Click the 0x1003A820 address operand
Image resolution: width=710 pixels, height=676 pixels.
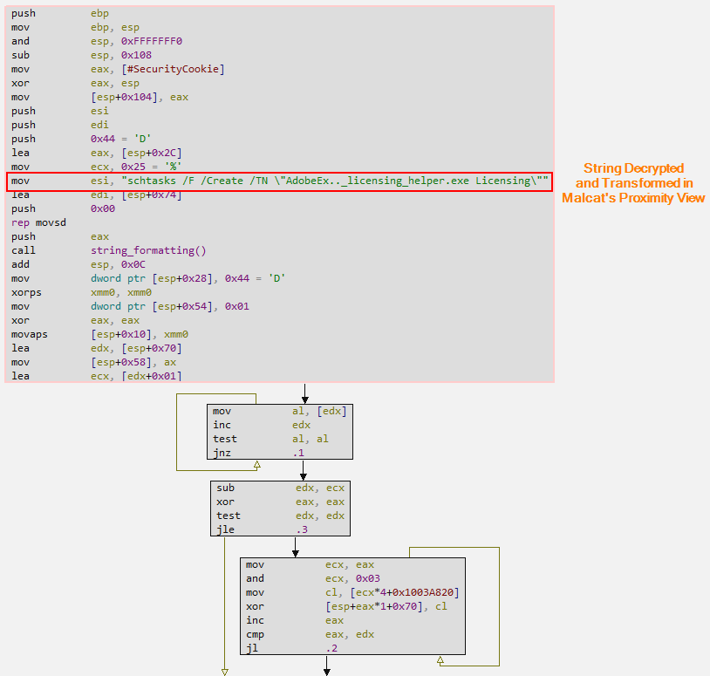click(x=417, y=593)
